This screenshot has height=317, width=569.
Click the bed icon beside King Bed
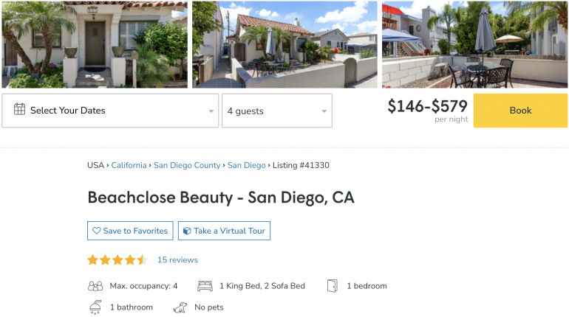pos(205,286)
